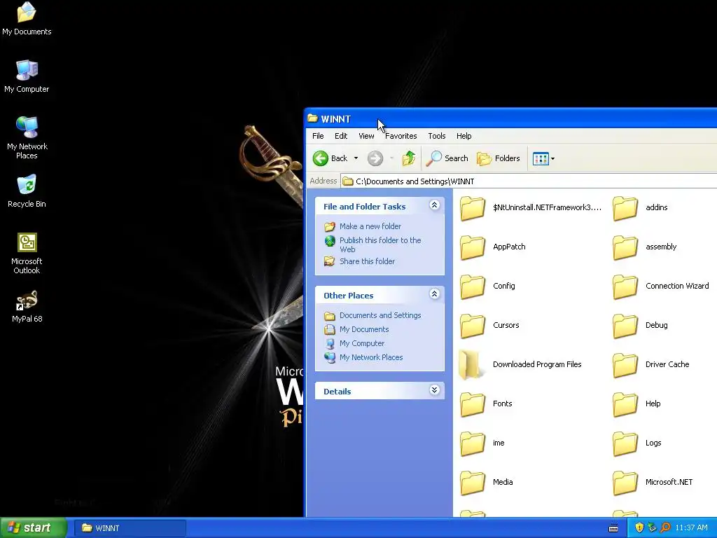Select Microsoft Outlook desktop shortcut
This screenshot has width=717, height=538.
[27, 253]
